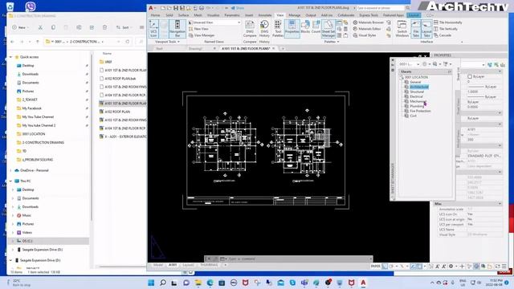The height and width of the screenshot is (289, 514).
Task: Open 2-CONSTRUCTION DRAWING in Quick access
Action: coord(43,143)
